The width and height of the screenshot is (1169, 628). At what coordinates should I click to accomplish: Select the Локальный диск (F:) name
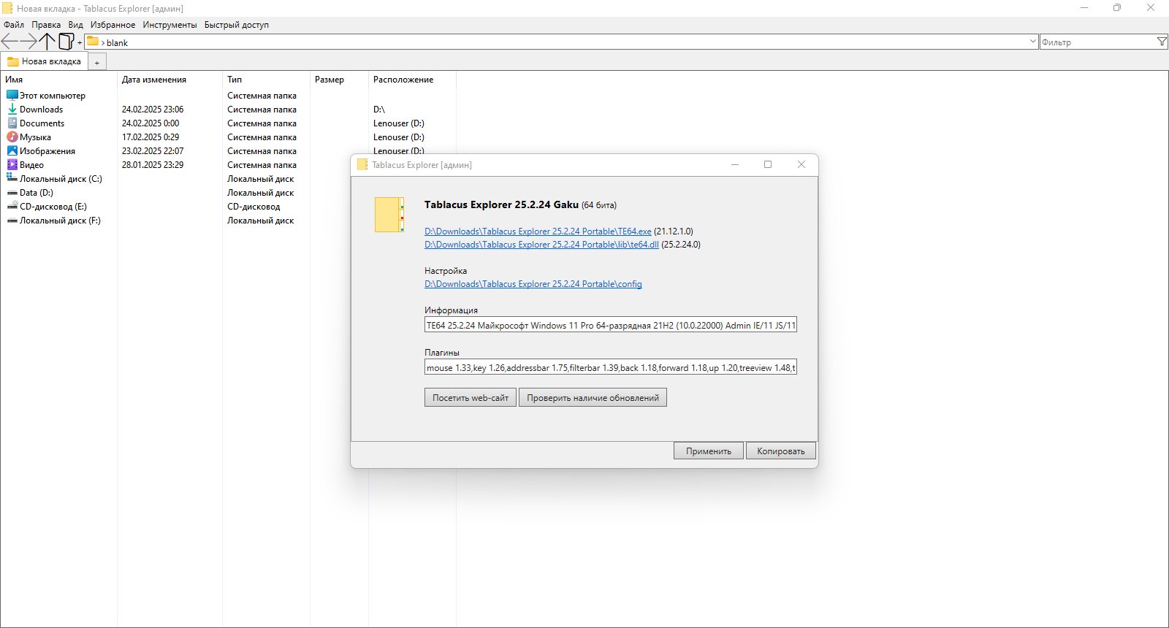(x=60, y=221)
